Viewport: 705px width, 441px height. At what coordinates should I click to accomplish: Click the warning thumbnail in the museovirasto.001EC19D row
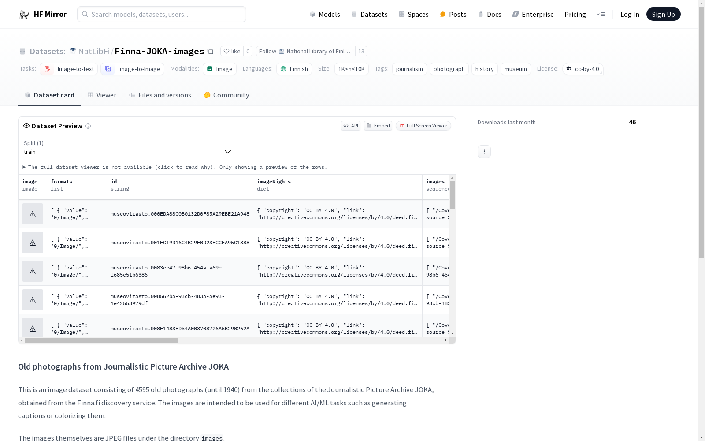point(33,243)
